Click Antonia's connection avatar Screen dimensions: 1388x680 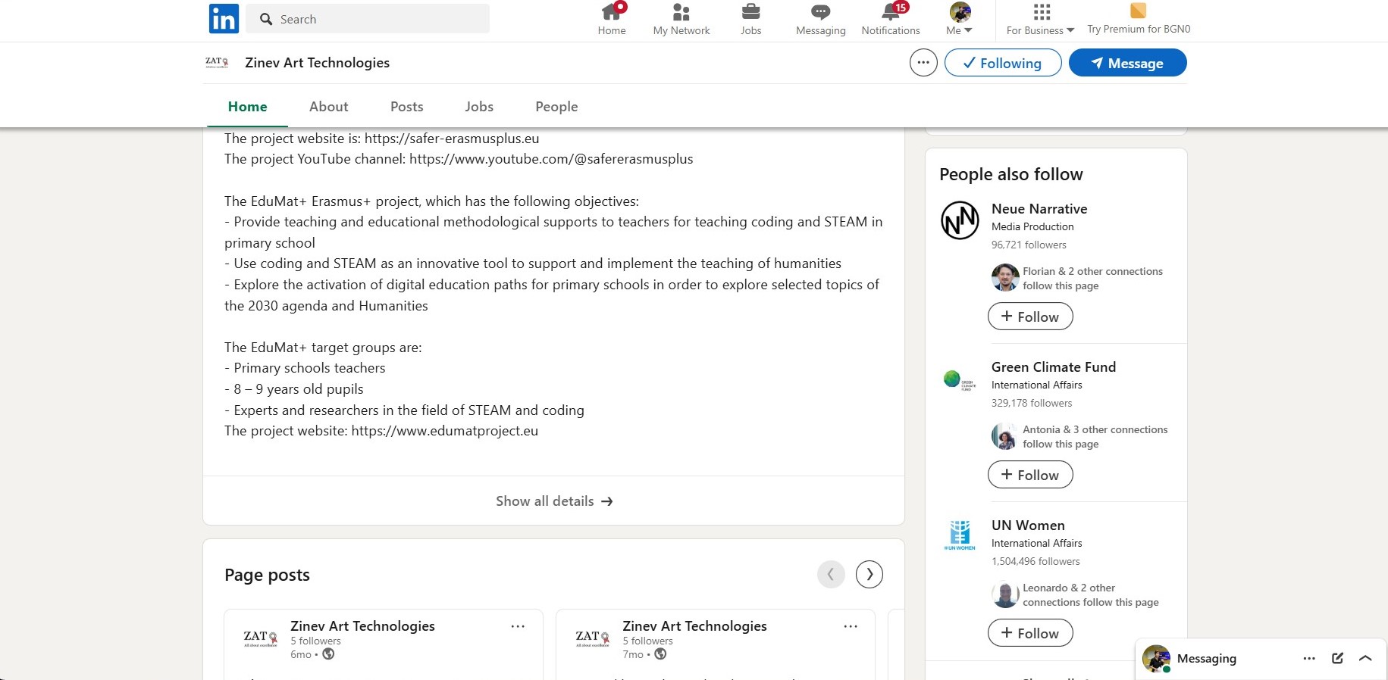[x=1005, y=435]
